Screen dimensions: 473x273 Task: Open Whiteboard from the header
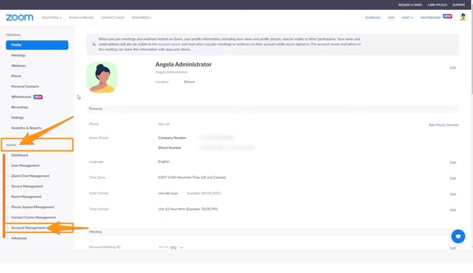[431, 18]
